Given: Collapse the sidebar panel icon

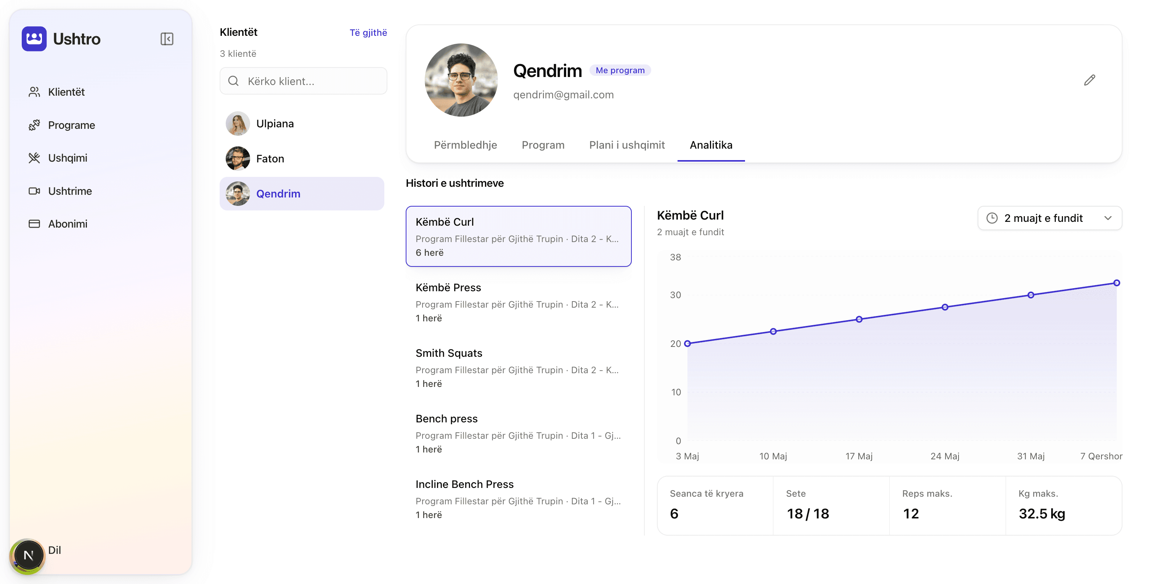Looking at the screenshot, I should 167,39.
